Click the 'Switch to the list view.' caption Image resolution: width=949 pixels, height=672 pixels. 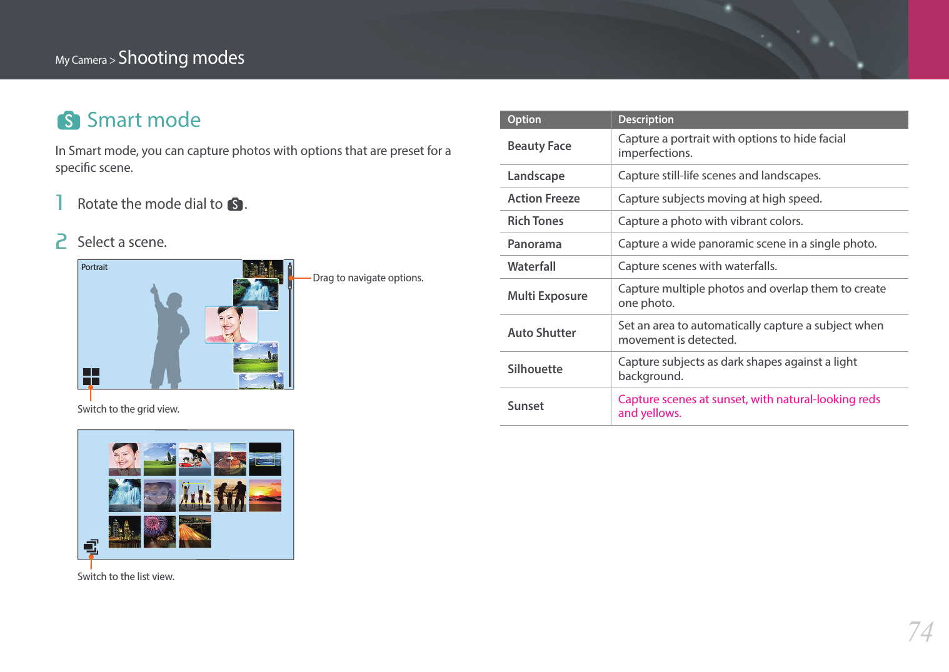(x=126, y=577)
